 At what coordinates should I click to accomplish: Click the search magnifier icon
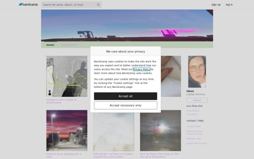click(98, 5)
